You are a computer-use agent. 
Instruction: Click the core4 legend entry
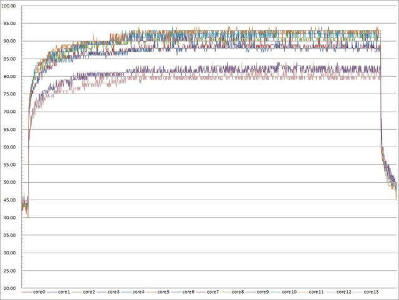tap(138, 292)
